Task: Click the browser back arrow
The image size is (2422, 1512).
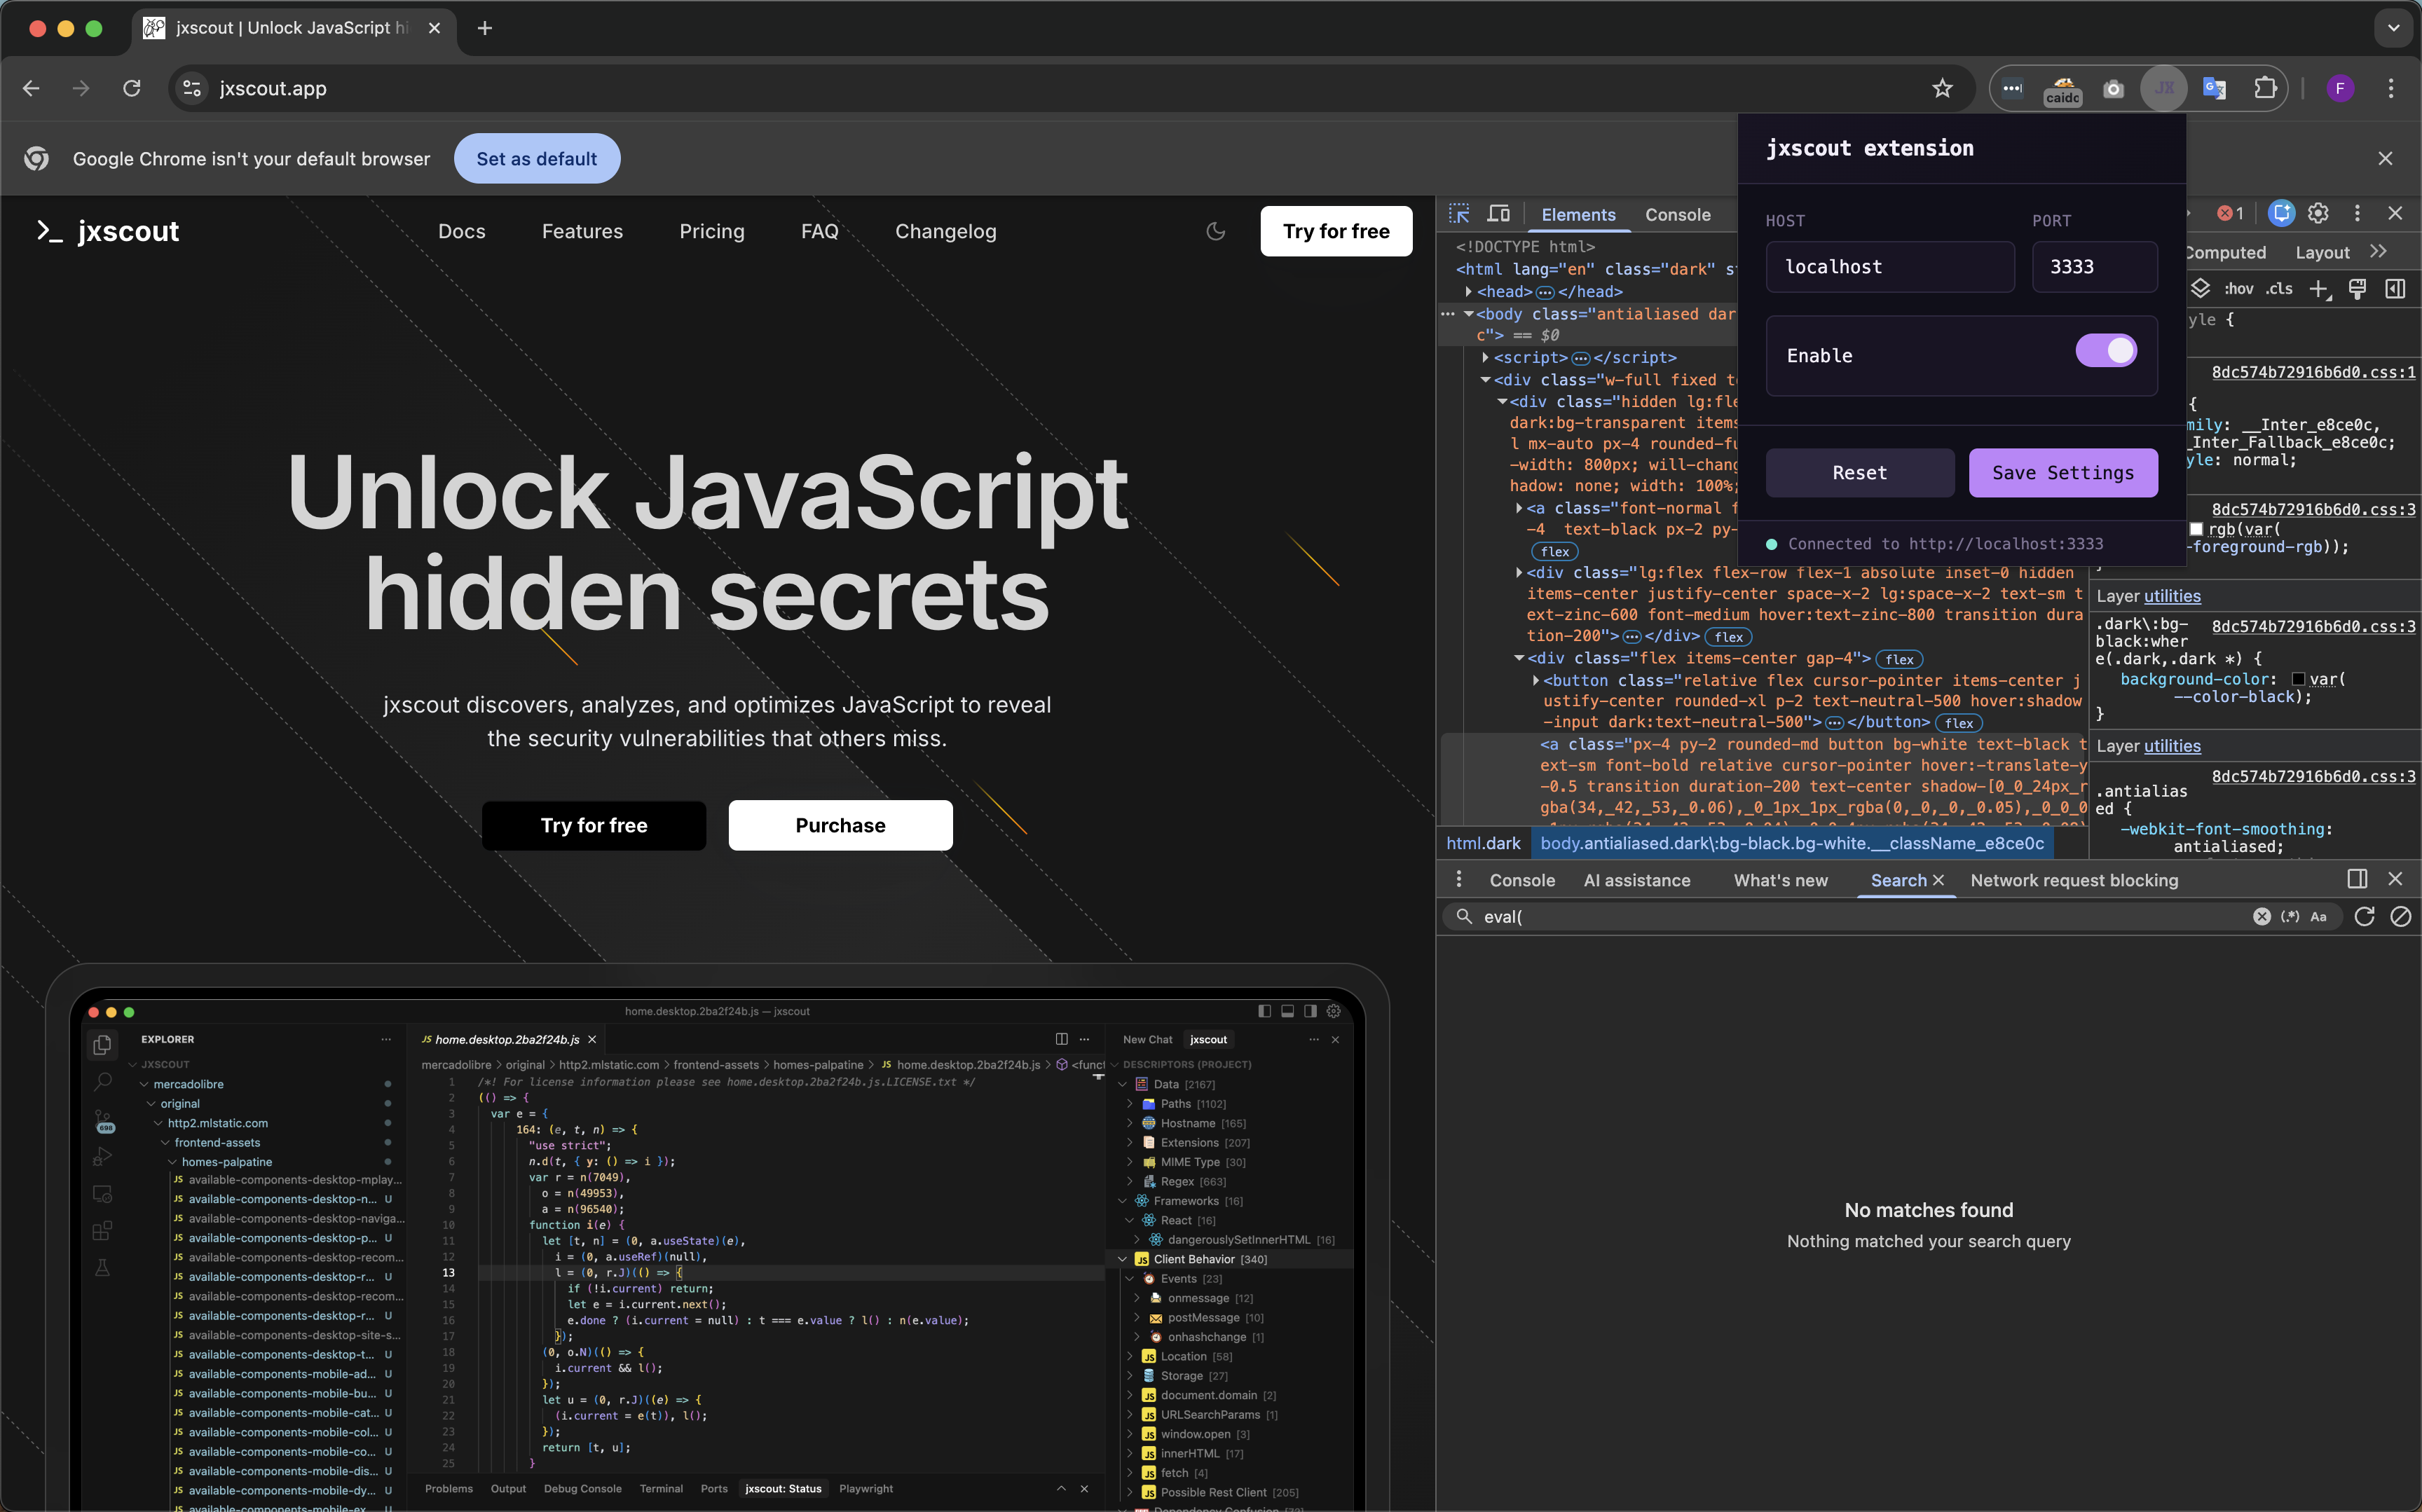Action: coord(31,88)
